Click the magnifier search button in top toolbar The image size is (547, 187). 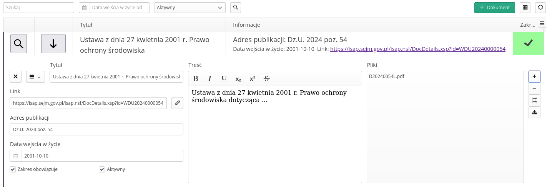pyautogui.click(x=235, y=8)
